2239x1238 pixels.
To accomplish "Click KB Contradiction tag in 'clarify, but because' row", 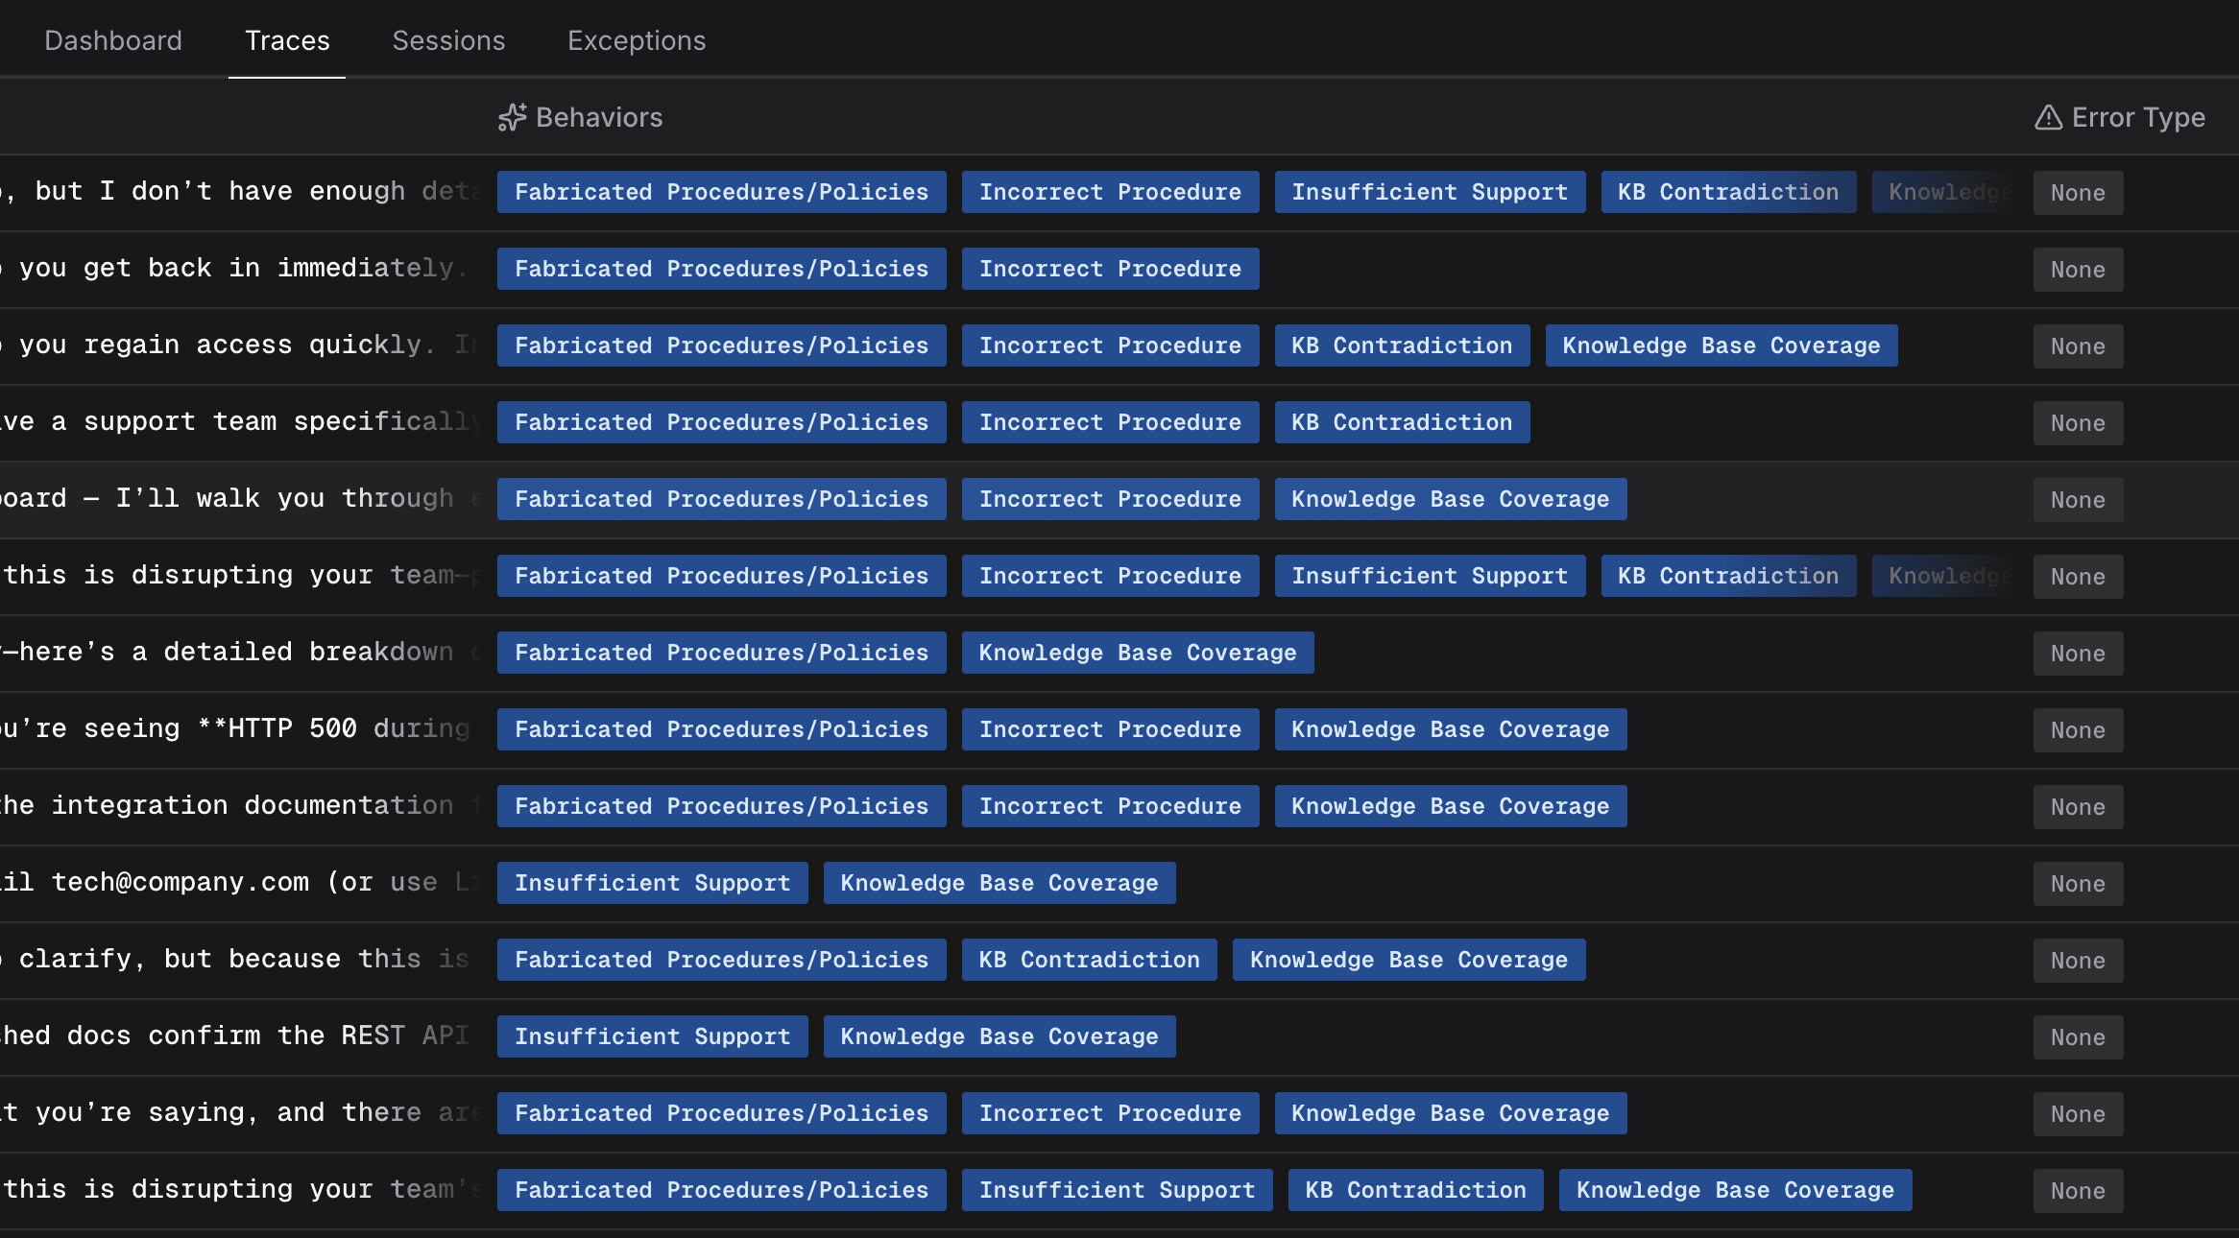I will (x=1089, y=960).
